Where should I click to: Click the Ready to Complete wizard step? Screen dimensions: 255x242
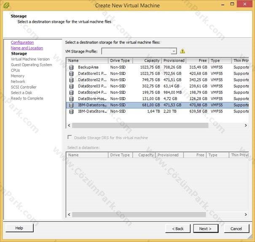tap(27, 98)
